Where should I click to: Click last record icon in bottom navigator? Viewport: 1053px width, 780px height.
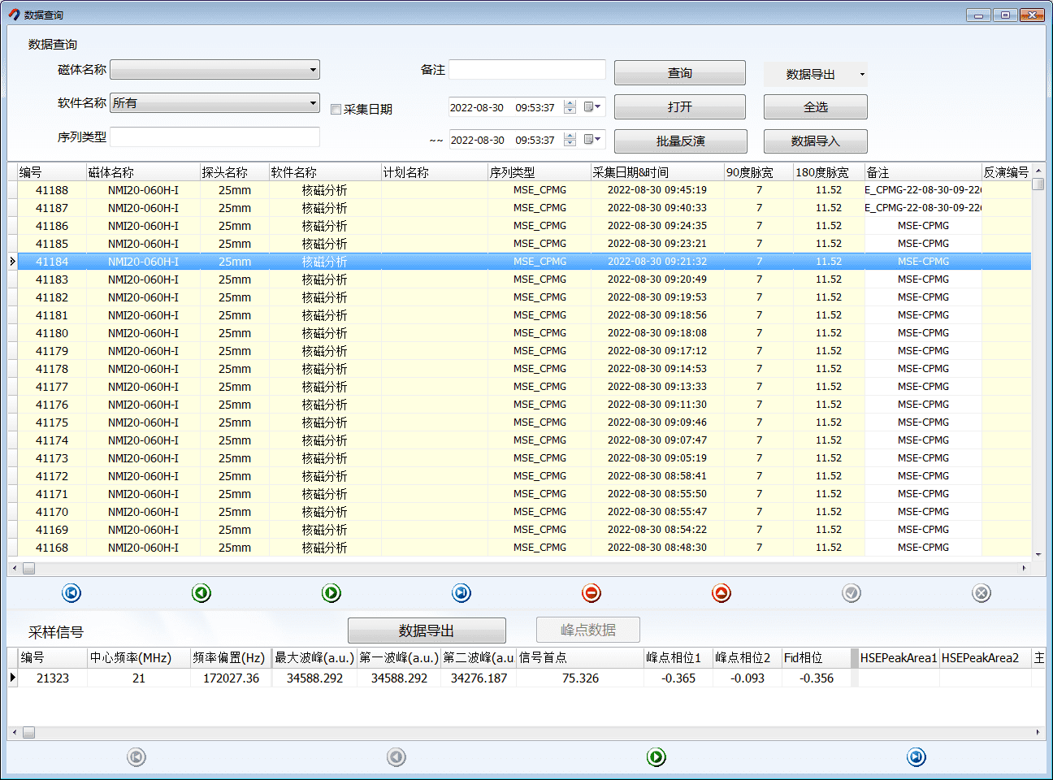point(916,757)
